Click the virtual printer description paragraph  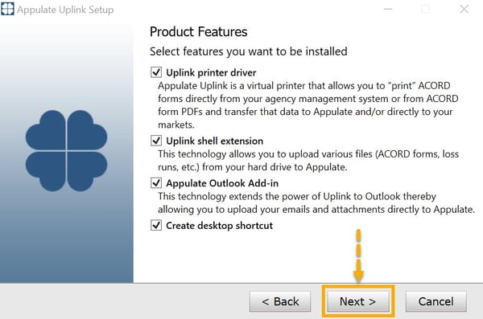[308, 105]
